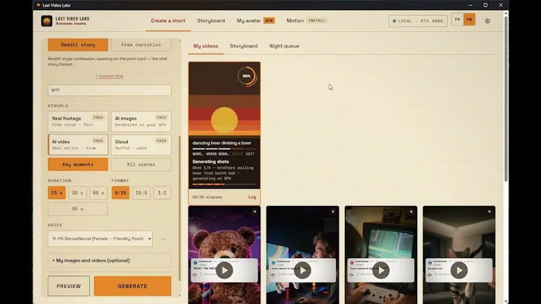This screenshot has width=541, height=304.
Task: Click the left panel scroll-down arrow
Action: point(179,295)
